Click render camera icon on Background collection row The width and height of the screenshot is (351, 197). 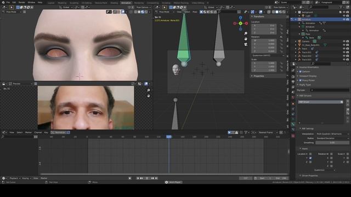pyautogui.click(x=348, y=12)
